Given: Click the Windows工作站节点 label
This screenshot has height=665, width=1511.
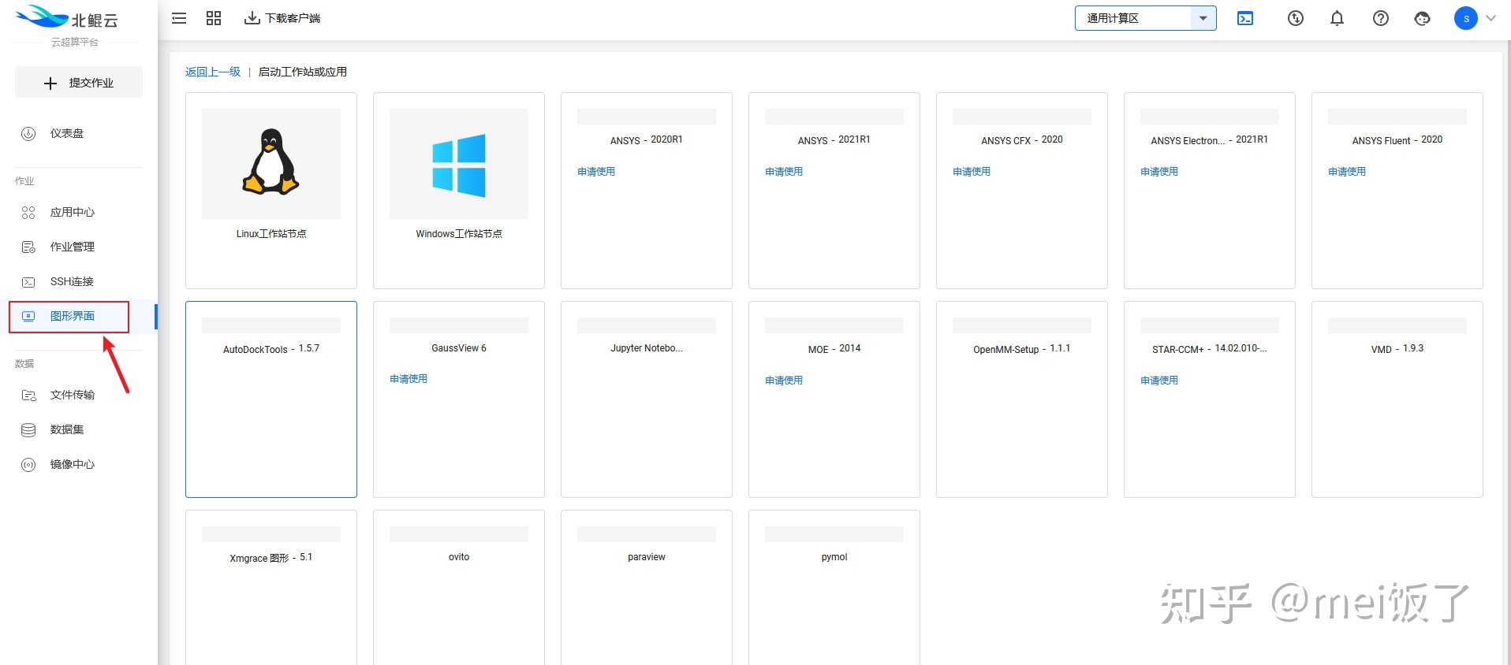Looking at the screenshot, I should (x=459, y=234).
